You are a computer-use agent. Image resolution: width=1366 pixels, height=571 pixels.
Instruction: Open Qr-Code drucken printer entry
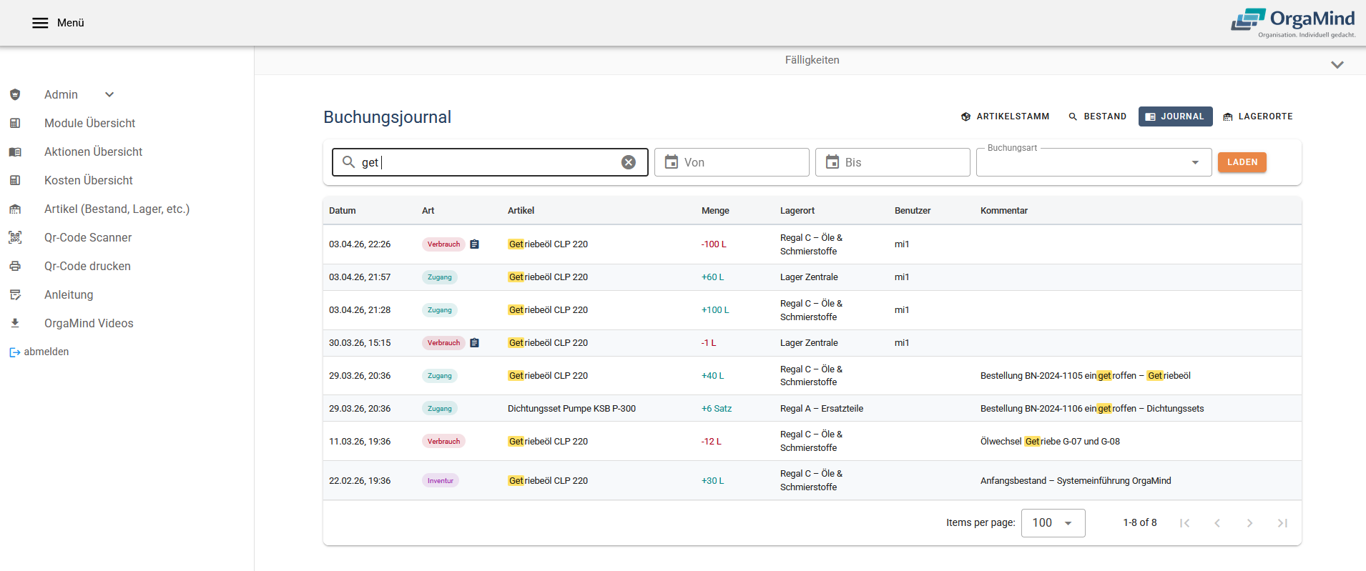(x=87, y=266)
